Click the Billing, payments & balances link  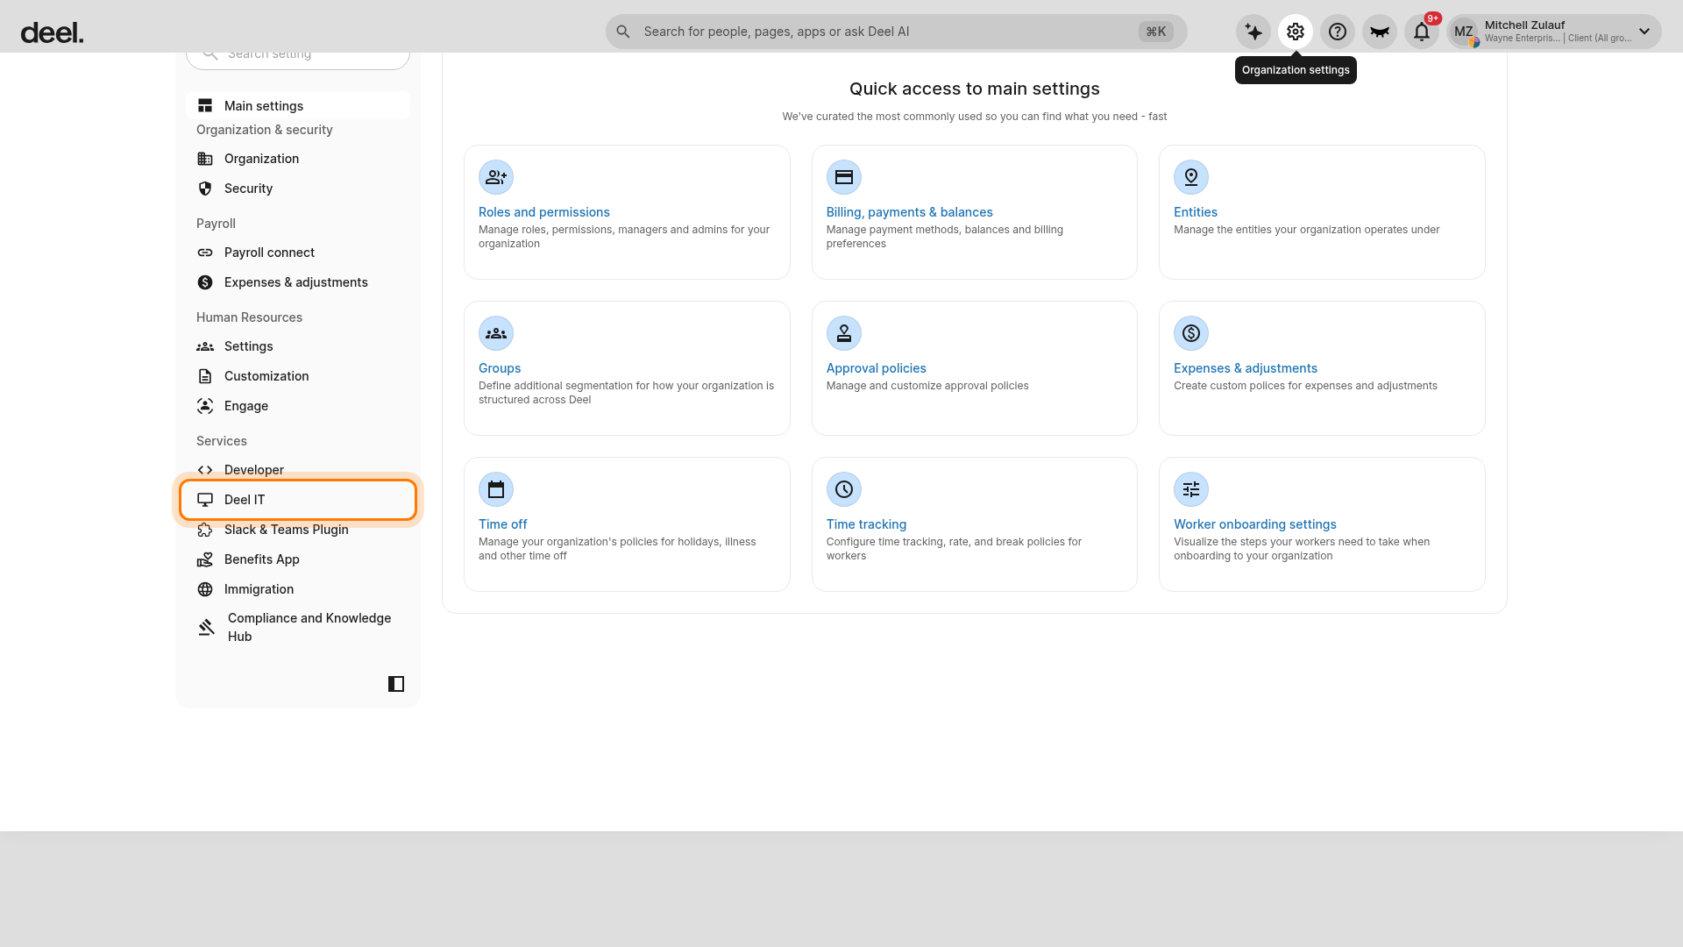910,212
